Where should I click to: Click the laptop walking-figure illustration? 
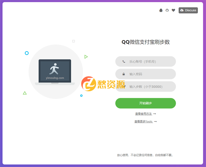click(55, 72)
